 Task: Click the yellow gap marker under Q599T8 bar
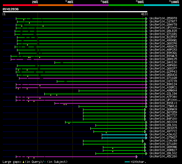click(x=24, y=20)
